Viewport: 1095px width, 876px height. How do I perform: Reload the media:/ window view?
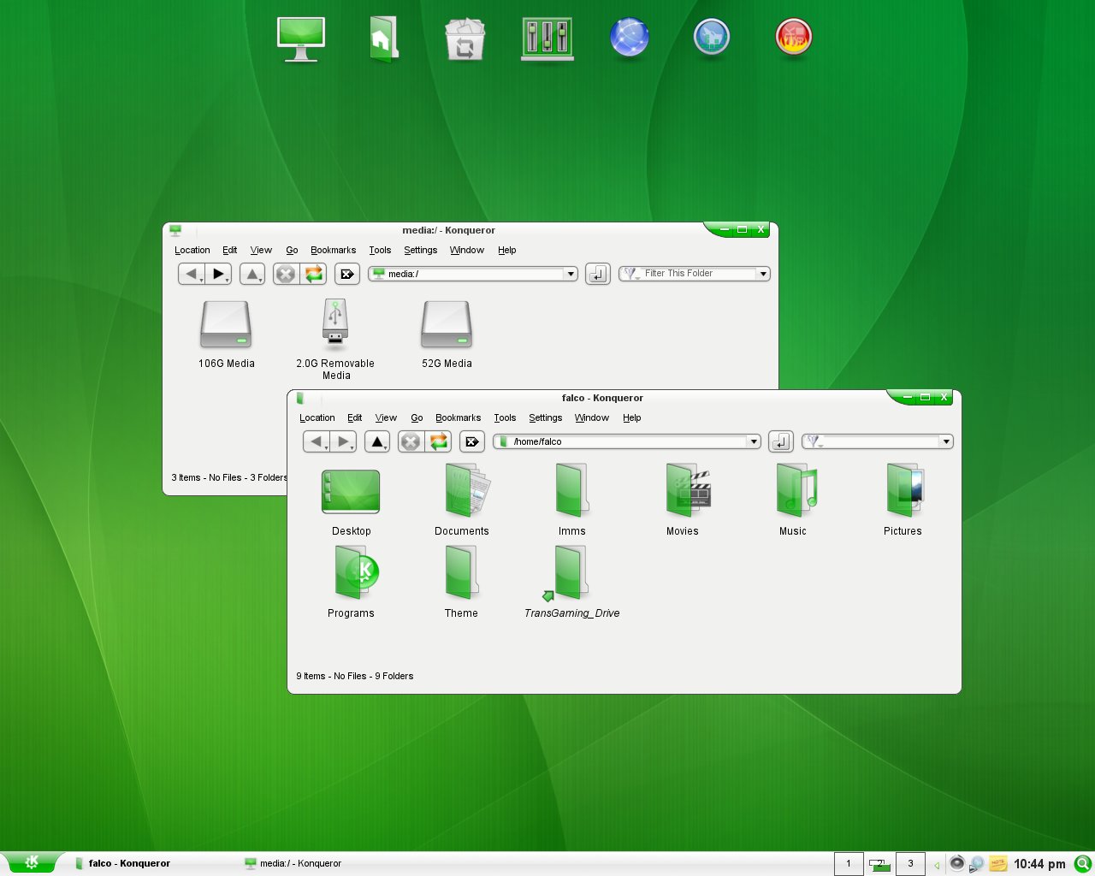(314, 274)
